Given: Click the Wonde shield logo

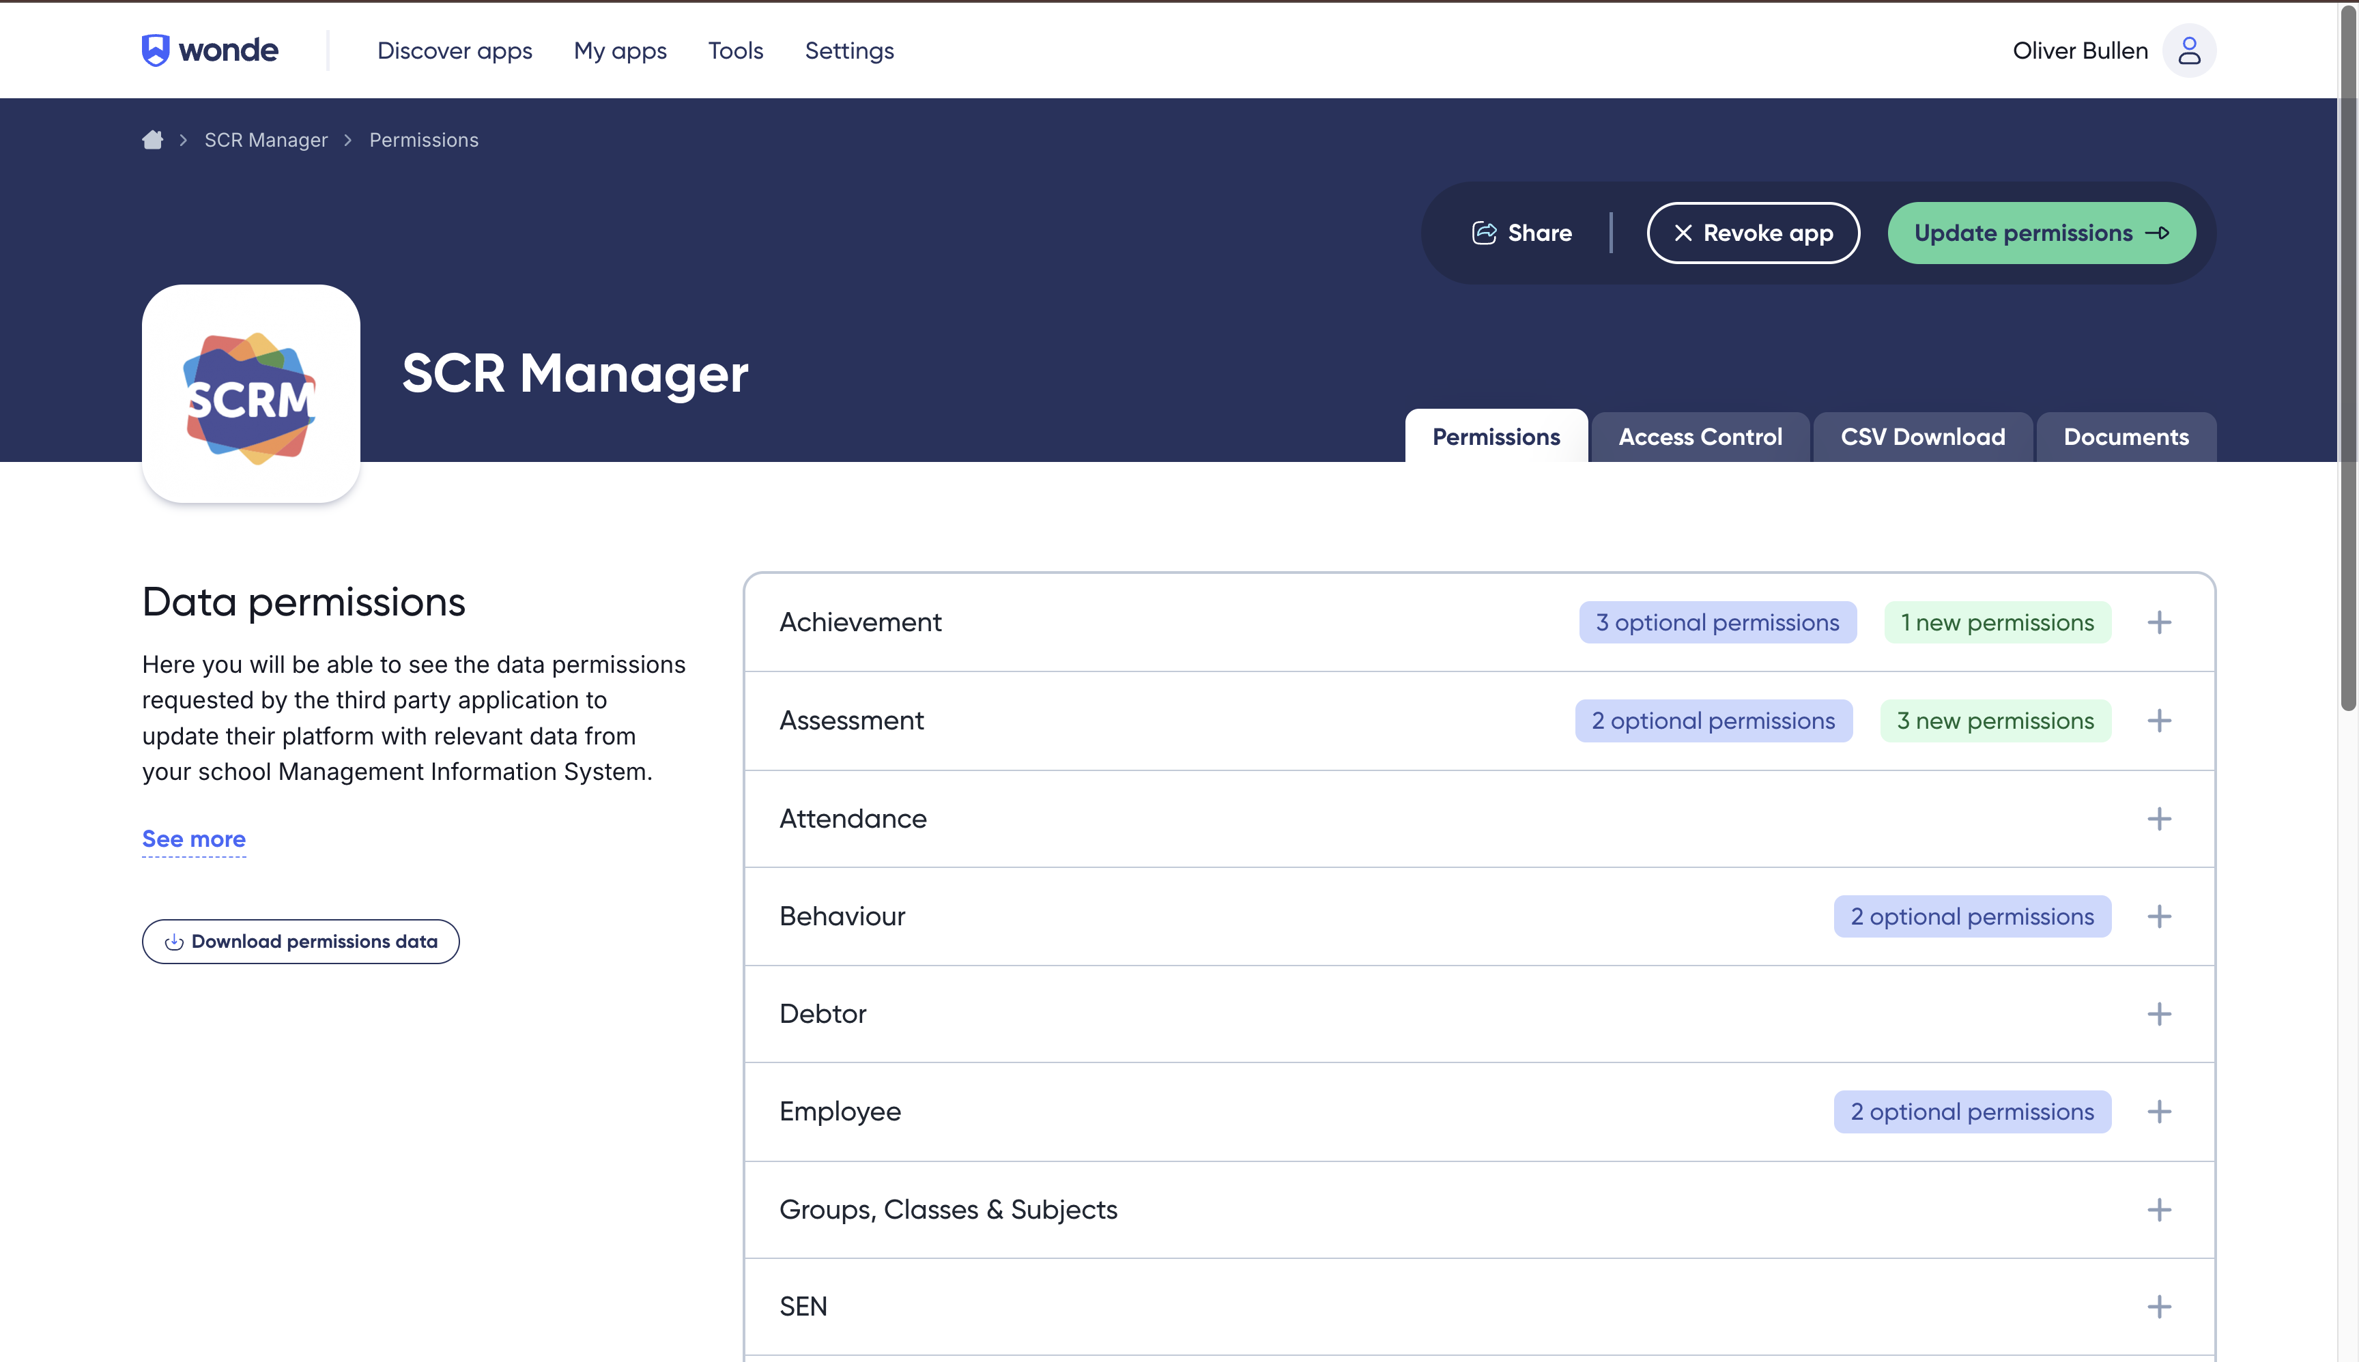Looking at the screenshot, I should (x=156, y=50).
